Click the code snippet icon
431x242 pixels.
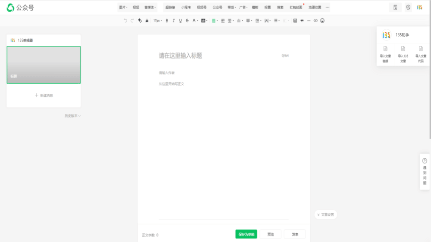(x=315, y=21)
